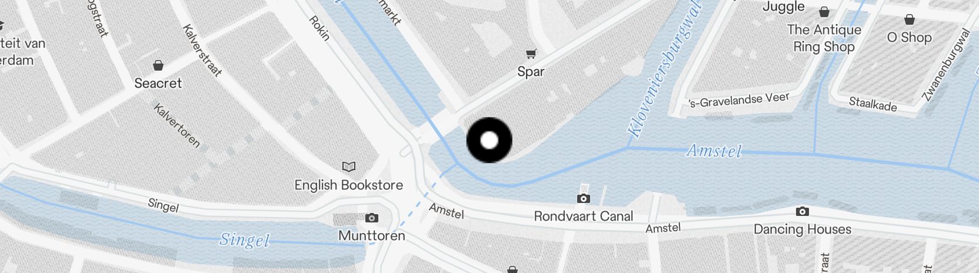Click the Spar place label
Image resolution: width=979 pixels, height=273 pixels.
pyautogui.click(x=531, y=72)
